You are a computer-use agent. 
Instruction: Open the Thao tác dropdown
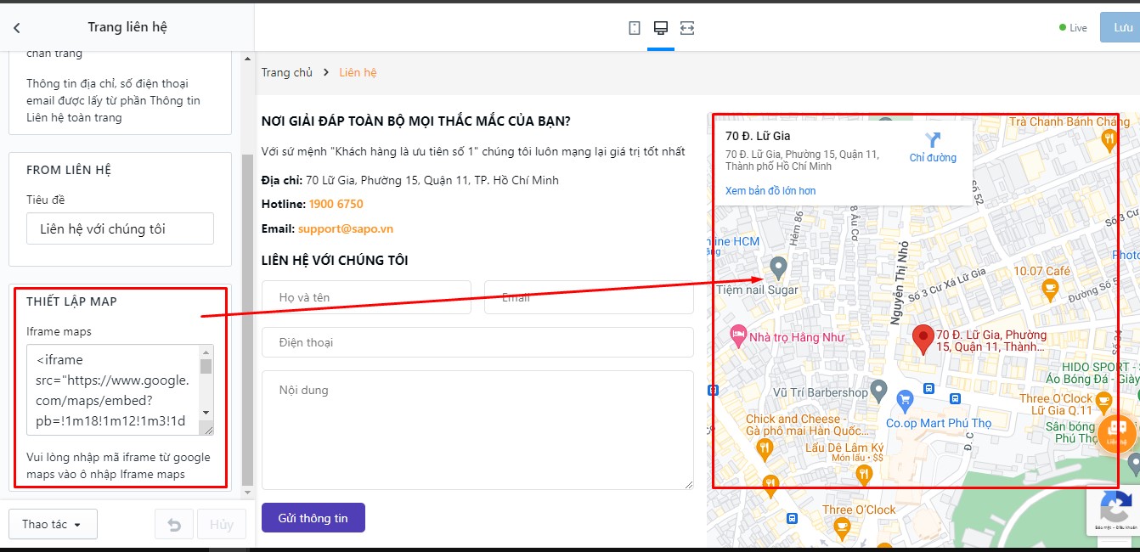[x=53, y=524]
